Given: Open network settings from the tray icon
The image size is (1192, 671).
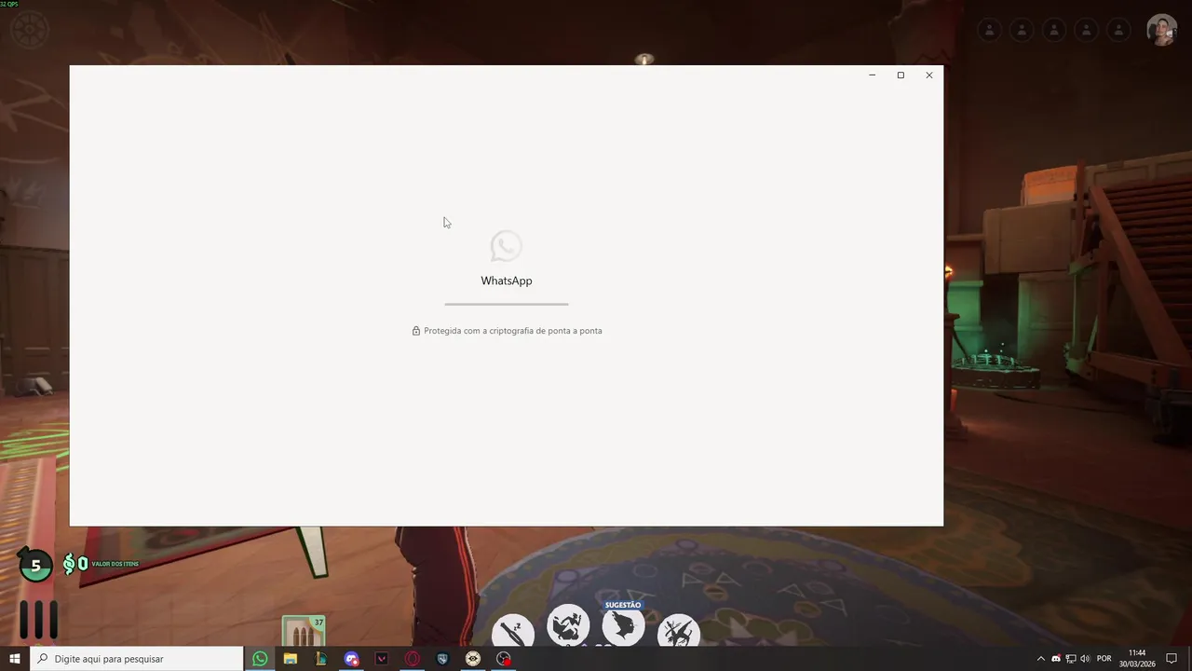Looking at the screenshot, I should coord(1071,659).
